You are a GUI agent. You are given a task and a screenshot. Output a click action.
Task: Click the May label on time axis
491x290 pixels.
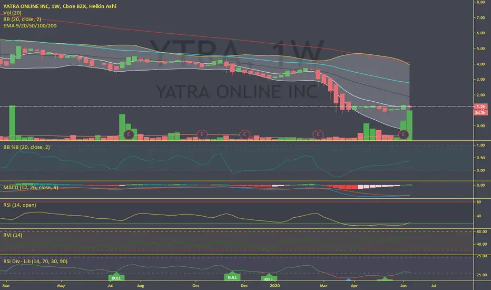(61, 286)
